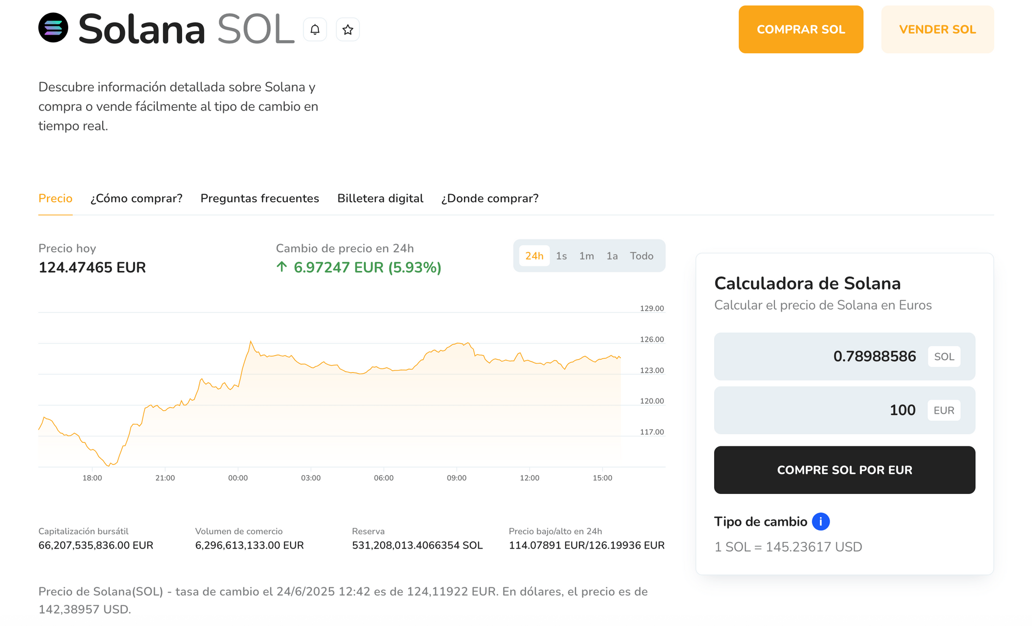Click the COMPRAR SOL button
Screen dimensions: 1032x626
(801, 29)
